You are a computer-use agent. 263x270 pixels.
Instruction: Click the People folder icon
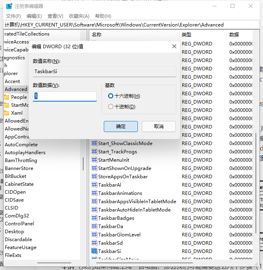[7, 97]
